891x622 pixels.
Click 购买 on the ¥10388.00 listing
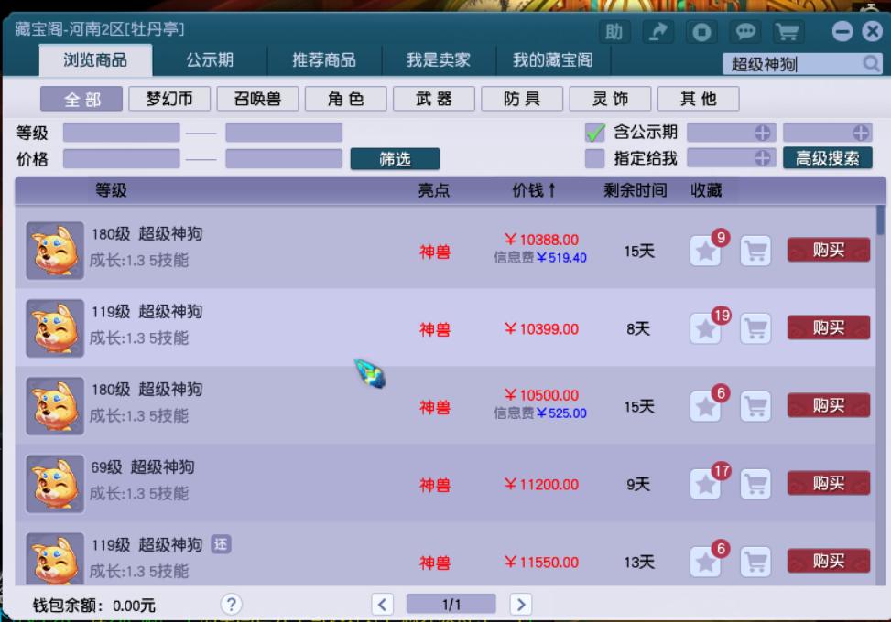(827, 250)
